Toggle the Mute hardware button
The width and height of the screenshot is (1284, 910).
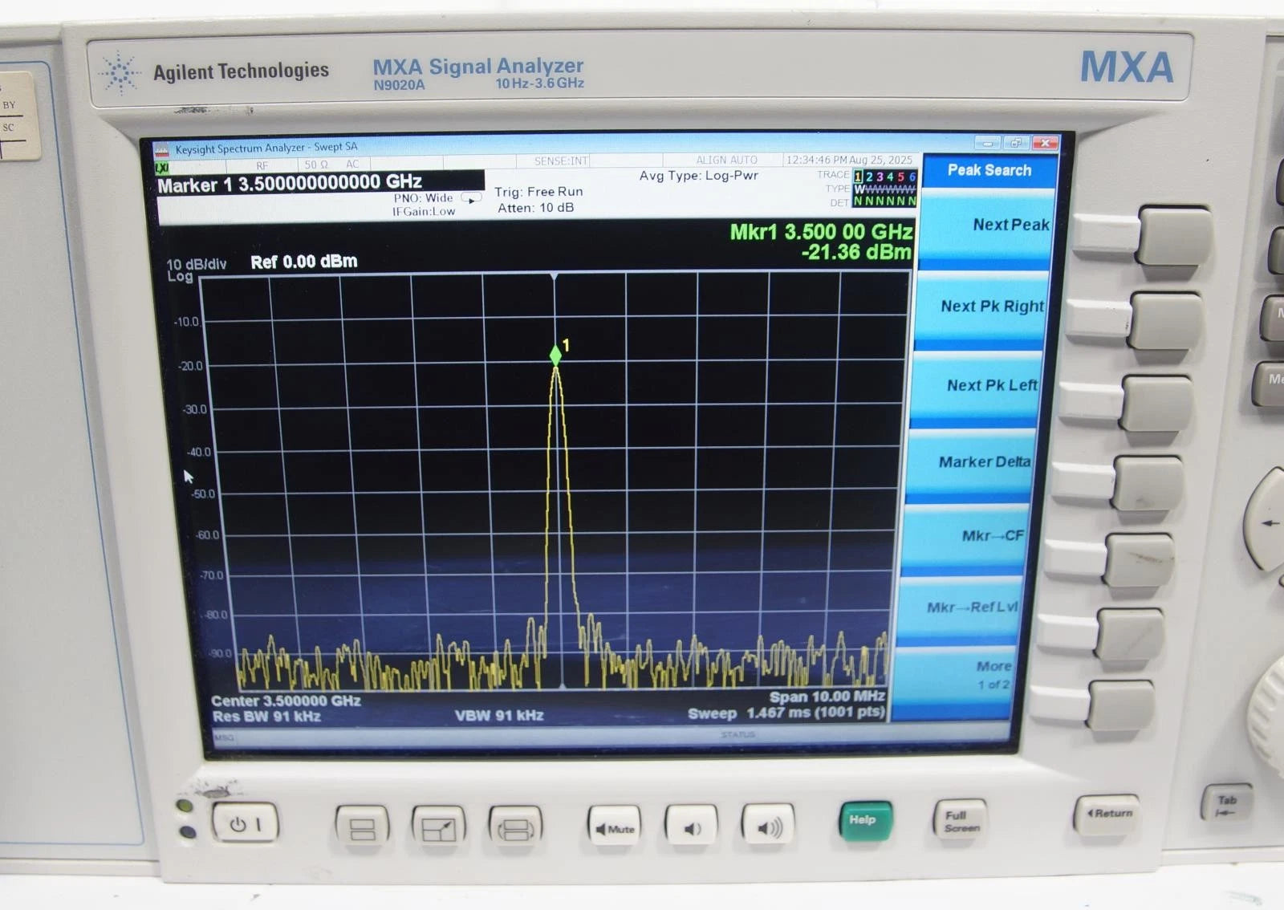tap(614, 827)
